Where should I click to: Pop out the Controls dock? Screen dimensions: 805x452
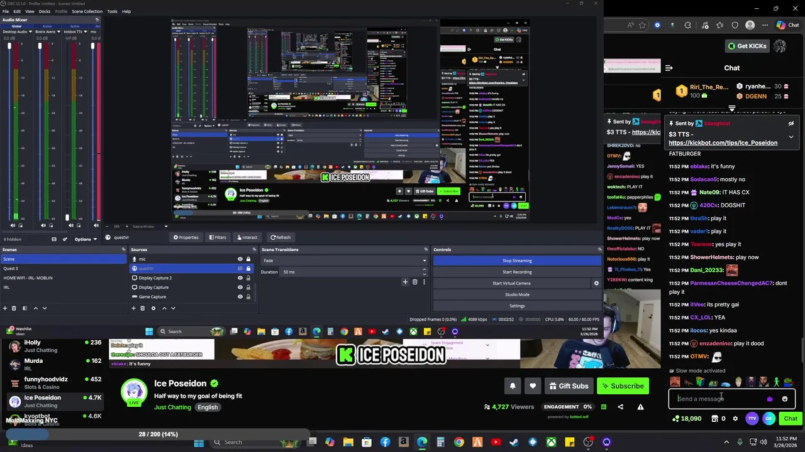coord(599,250)
